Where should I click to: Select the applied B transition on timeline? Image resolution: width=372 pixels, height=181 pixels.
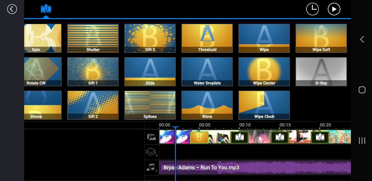pyautogui.click(x=199, y=137)
